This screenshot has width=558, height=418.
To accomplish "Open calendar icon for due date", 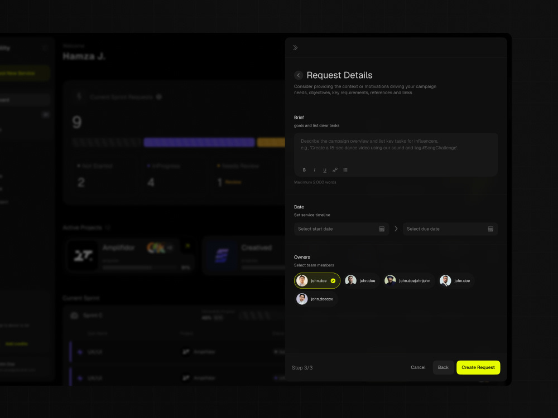I will (x=490, y=229).
